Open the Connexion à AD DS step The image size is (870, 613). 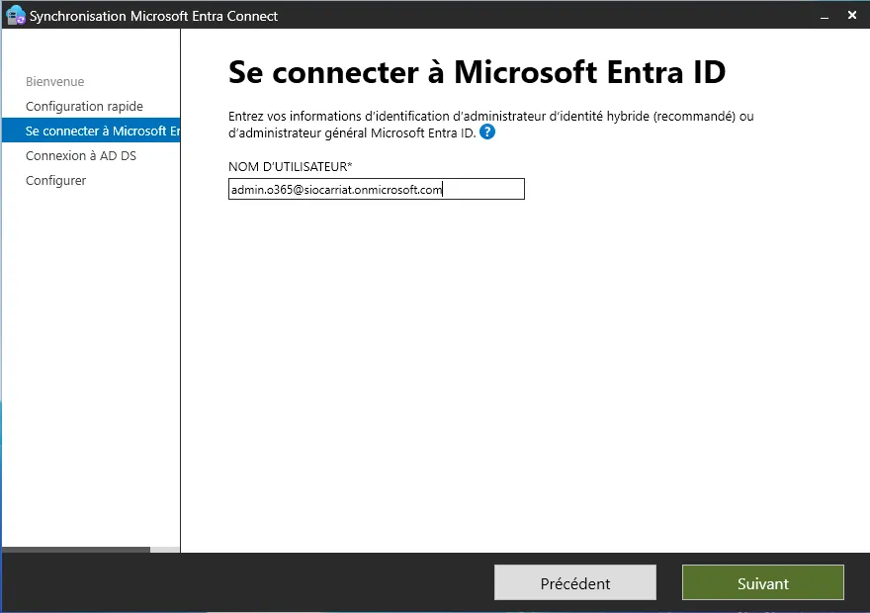coord(81,156)
